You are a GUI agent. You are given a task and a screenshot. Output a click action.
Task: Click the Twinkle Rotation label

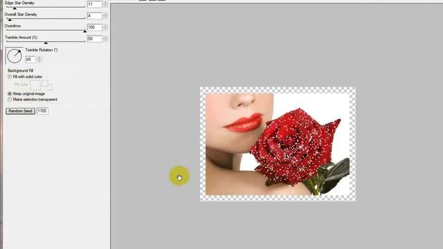pyautogui.click(x=42, y=50)
